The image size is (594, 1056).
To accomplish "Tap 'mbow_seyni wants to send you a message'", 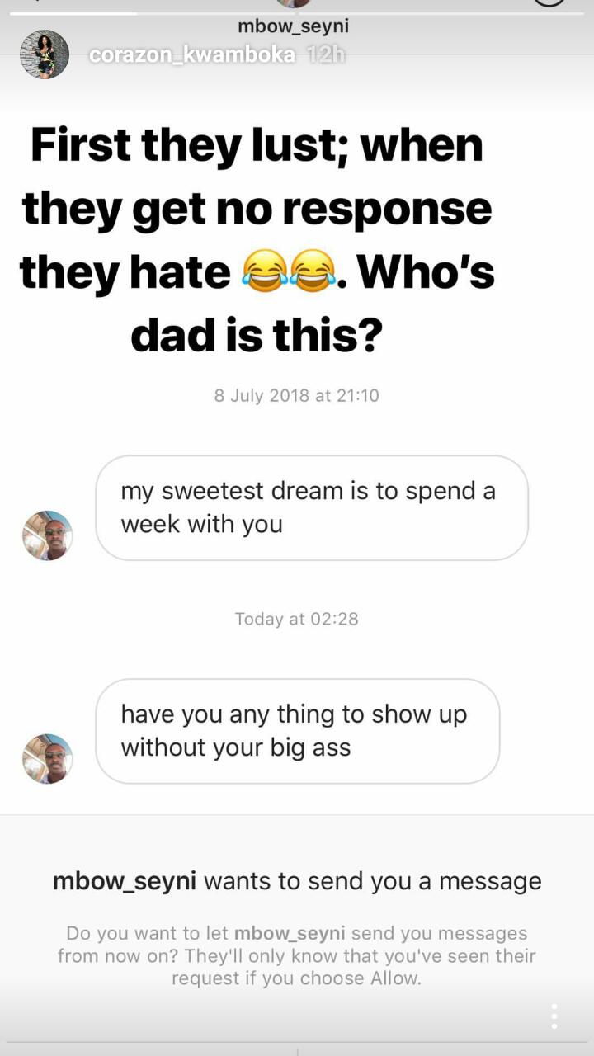I will [x=297, y=881].
